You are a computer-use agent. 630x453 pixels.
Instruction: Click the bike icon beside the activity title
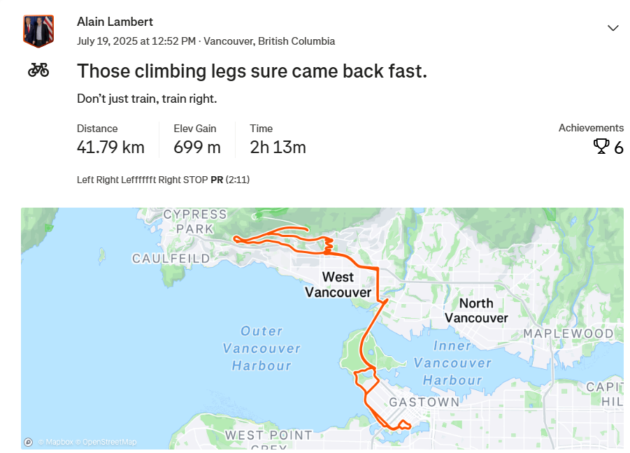click(38, 69)
